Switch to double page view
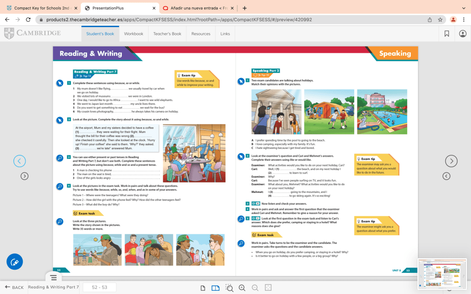 click(x=215, y=288)
